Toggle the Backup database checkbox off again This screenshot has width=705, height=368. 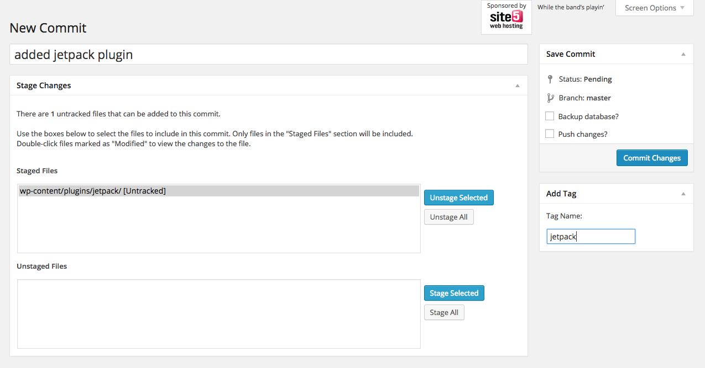click(550, 116)
